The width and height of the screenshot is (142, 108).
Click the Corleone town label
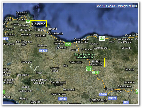pos(27,62)
